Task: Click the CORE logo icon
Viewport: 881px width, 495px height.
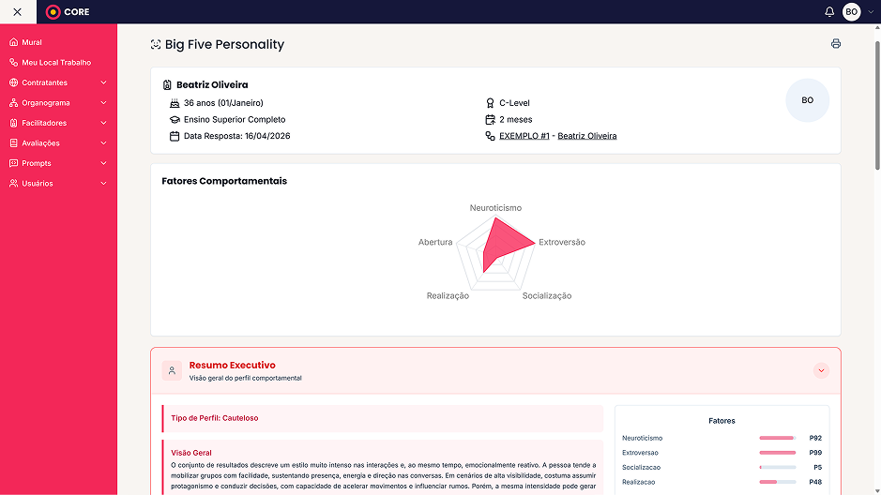Action: pos(53,12)
